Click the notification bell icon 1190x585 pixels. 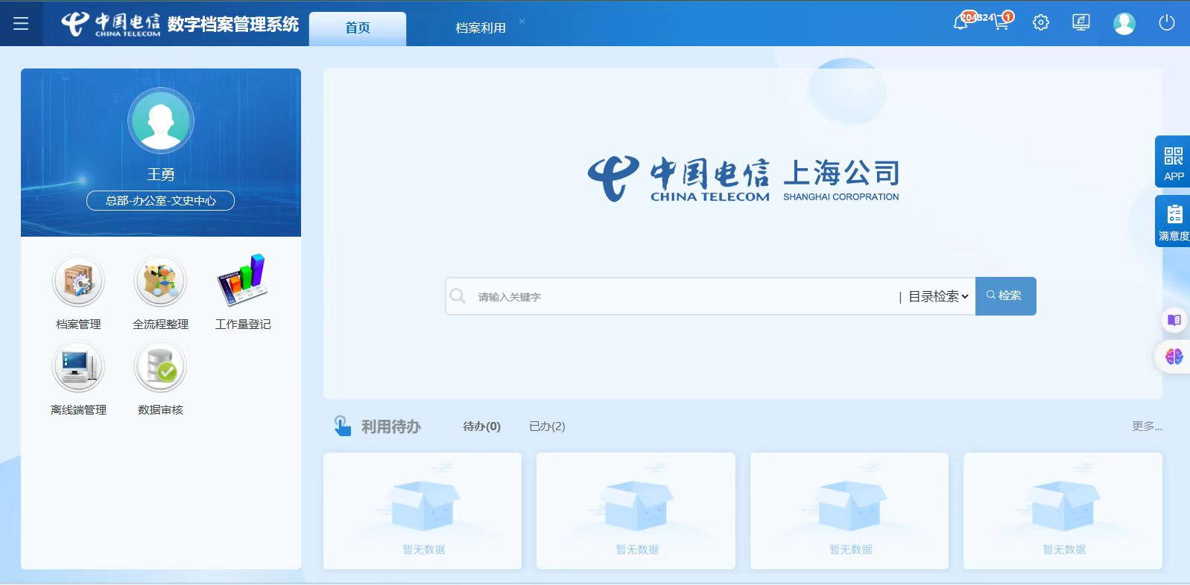pos(960,23)
